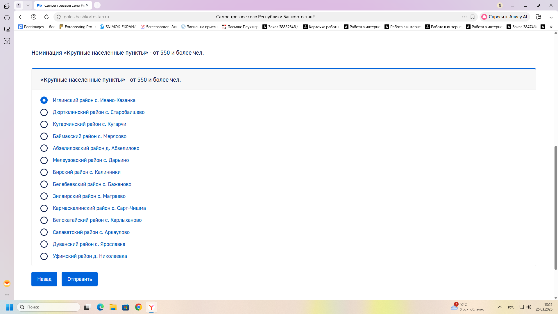The image size is (558, 314).
Task: Show more bookmarks with the double chevron
Action: (551, 27)
